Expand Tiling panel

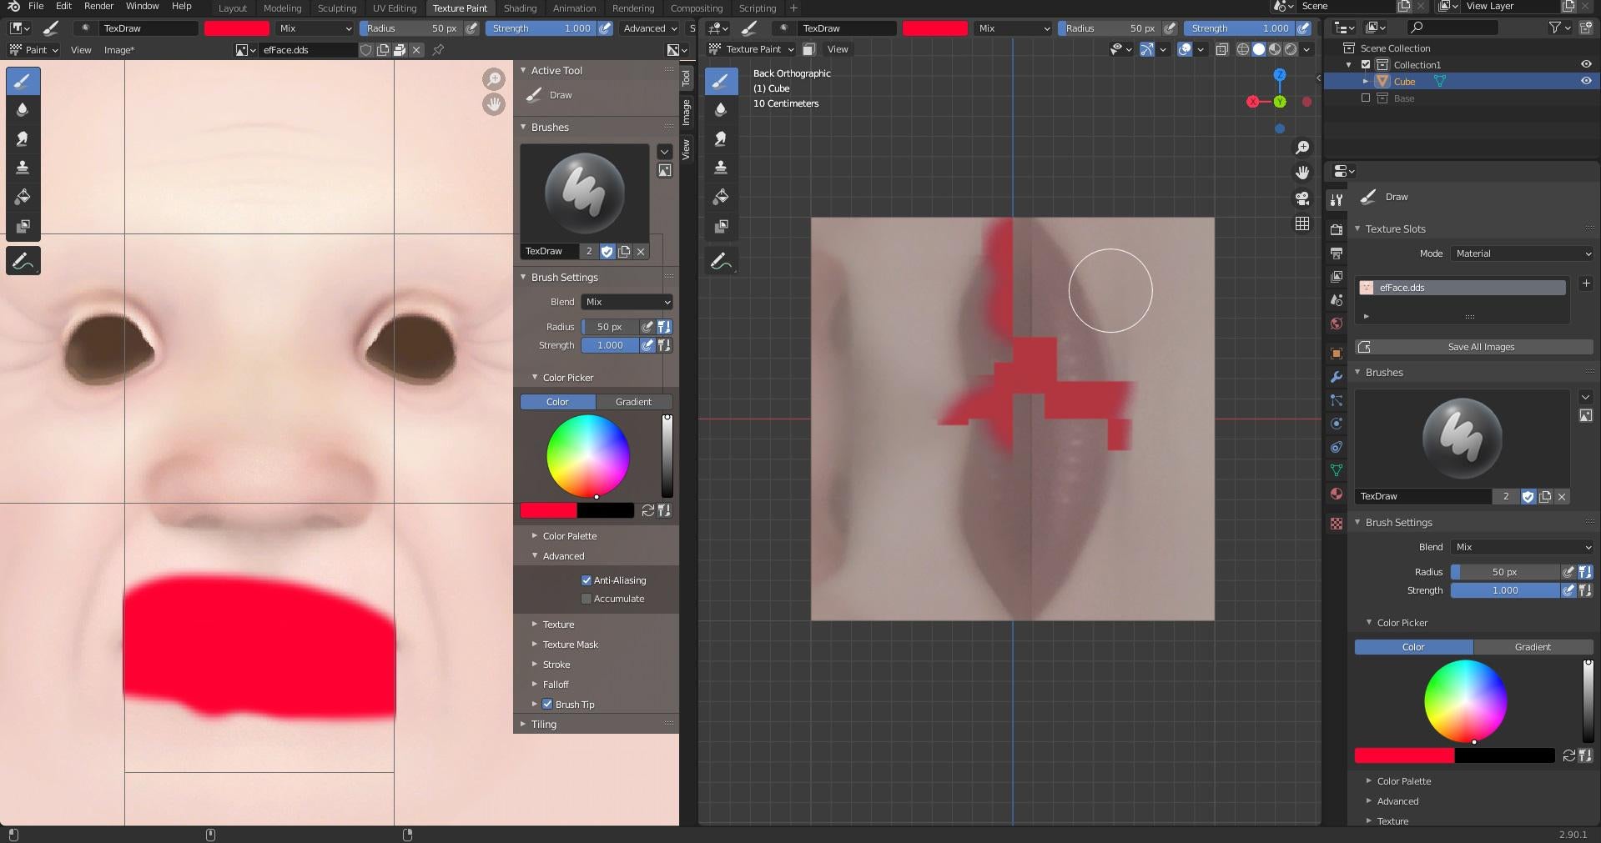(544, 725)
